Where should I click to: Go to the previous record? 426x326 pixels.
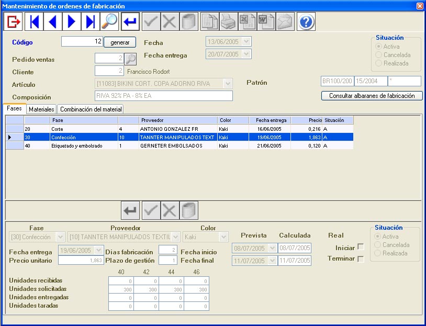coord(53,22)
